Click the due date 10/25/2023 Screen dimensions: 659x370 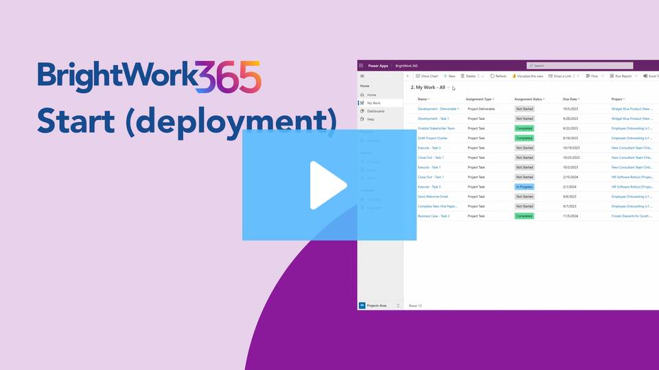click(x=571, y=158)
